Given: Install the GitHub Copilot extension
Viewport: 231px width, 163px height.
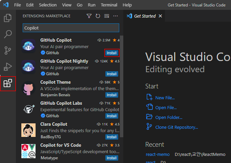Looking at the screenshot, I should tap(112, 53).
